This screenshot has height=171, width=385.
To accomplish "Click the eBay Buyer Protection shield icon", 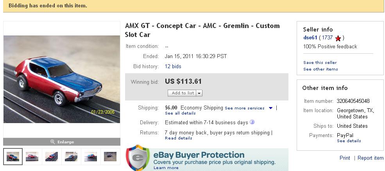I will pos(138,159).
